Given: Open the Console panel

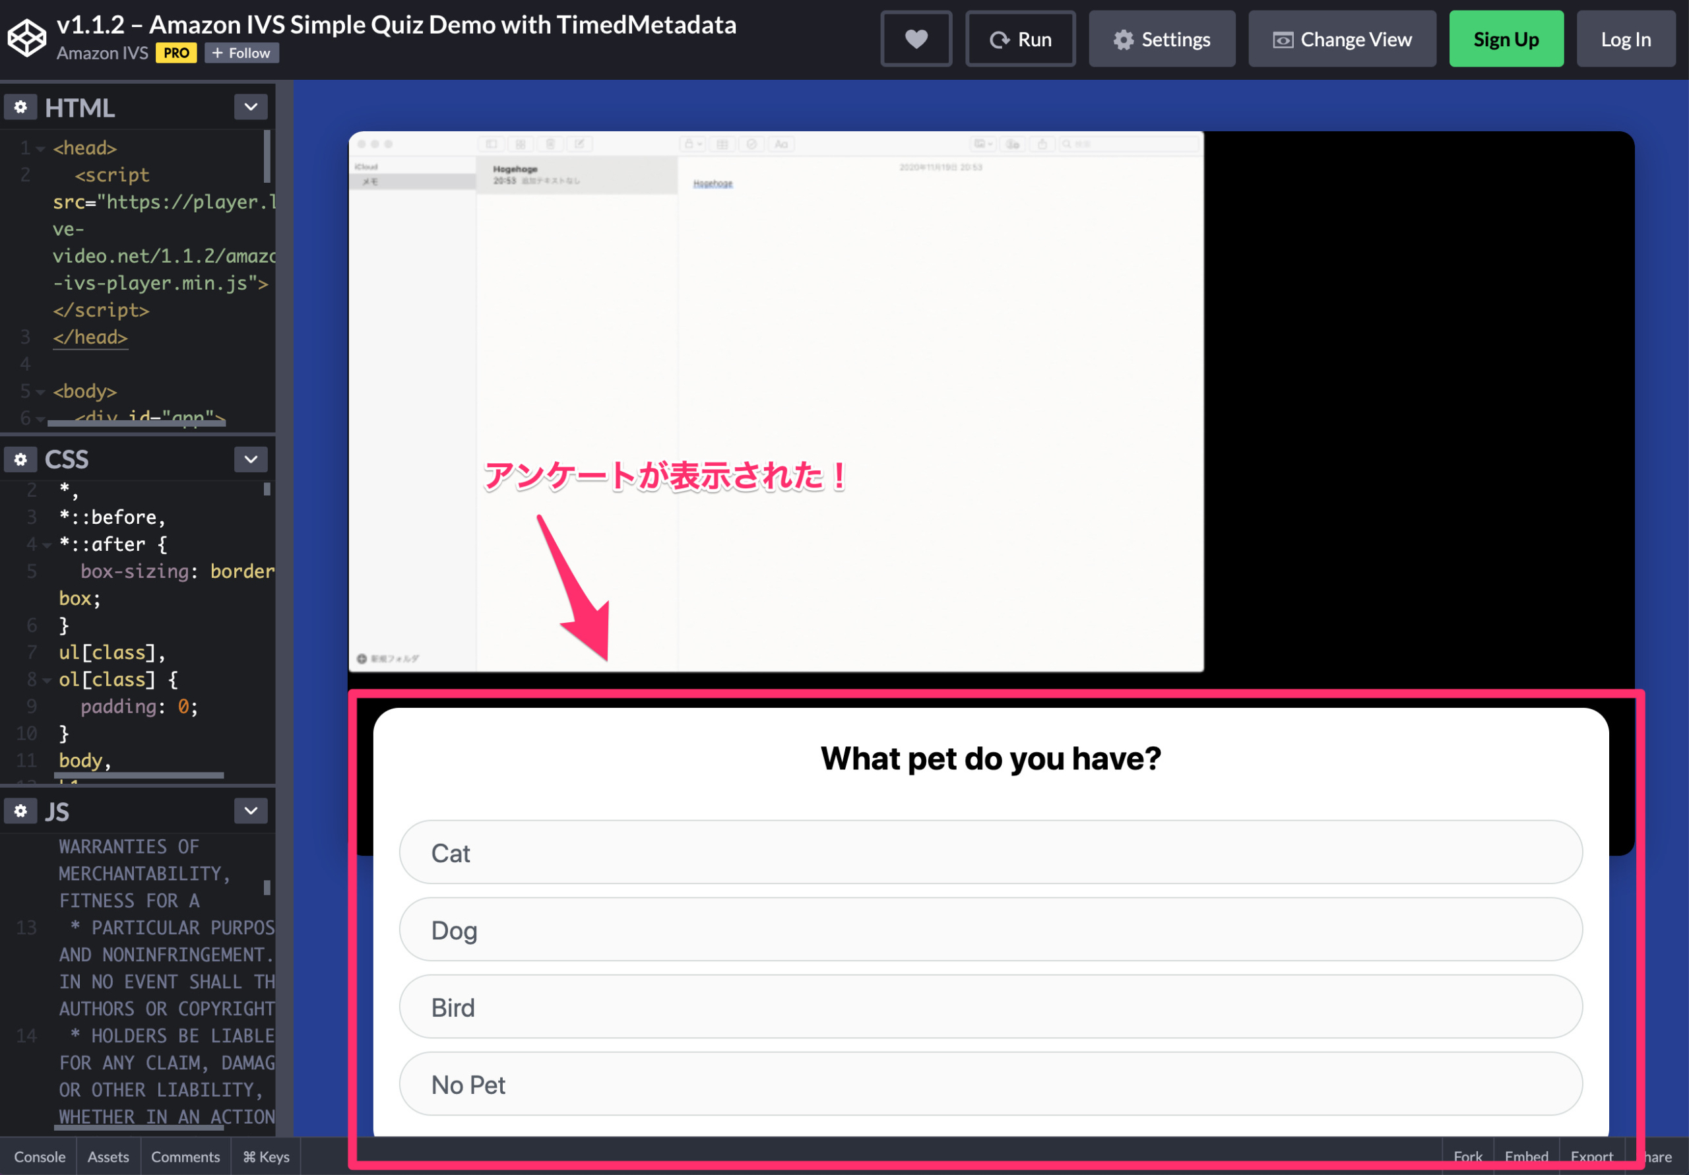Looking at the screenshot, I should coord(40,1157).
